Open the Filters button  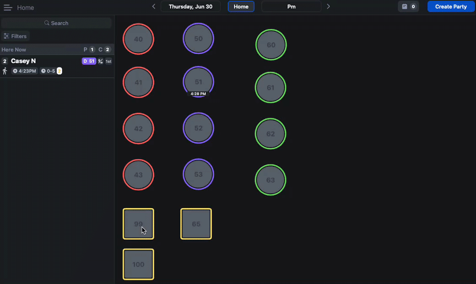[x=16, y=36]
